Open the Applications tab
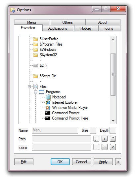 click(x=58, y=28)
